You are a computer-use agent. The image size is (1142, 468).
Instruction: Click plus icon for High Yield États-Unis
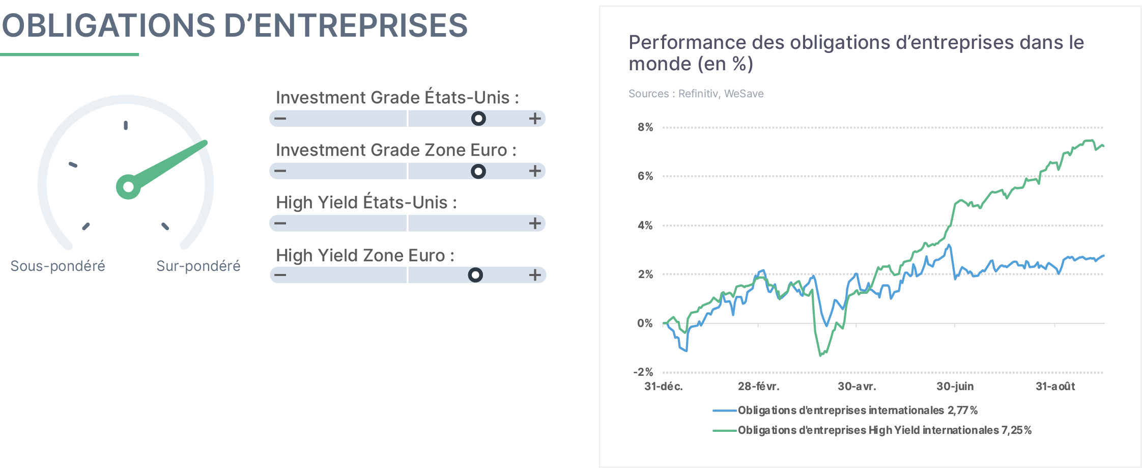(535, 224)
